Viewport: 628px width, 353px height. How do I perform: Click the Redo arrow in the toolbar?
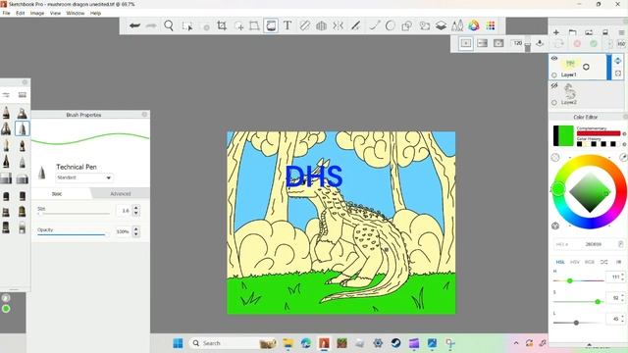pos(151,25)
